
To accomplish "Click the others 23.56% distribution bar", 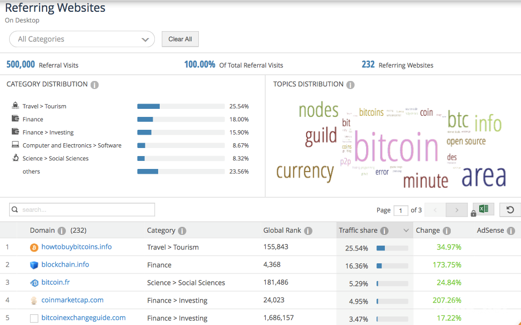I will [181, 172].
